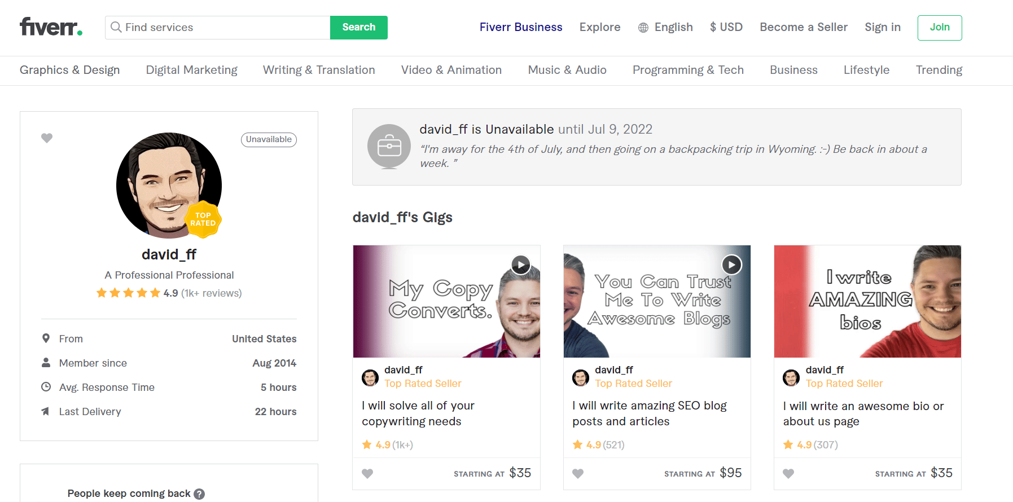The image size is (1013, 502).
Task: Open the Graphics & Design category
Action: pyautogui.click(x=70, y=70)
